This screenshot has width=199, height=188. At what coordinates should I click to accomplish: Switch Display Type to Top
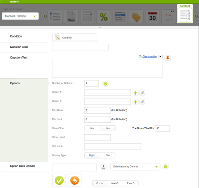(108, 155)
